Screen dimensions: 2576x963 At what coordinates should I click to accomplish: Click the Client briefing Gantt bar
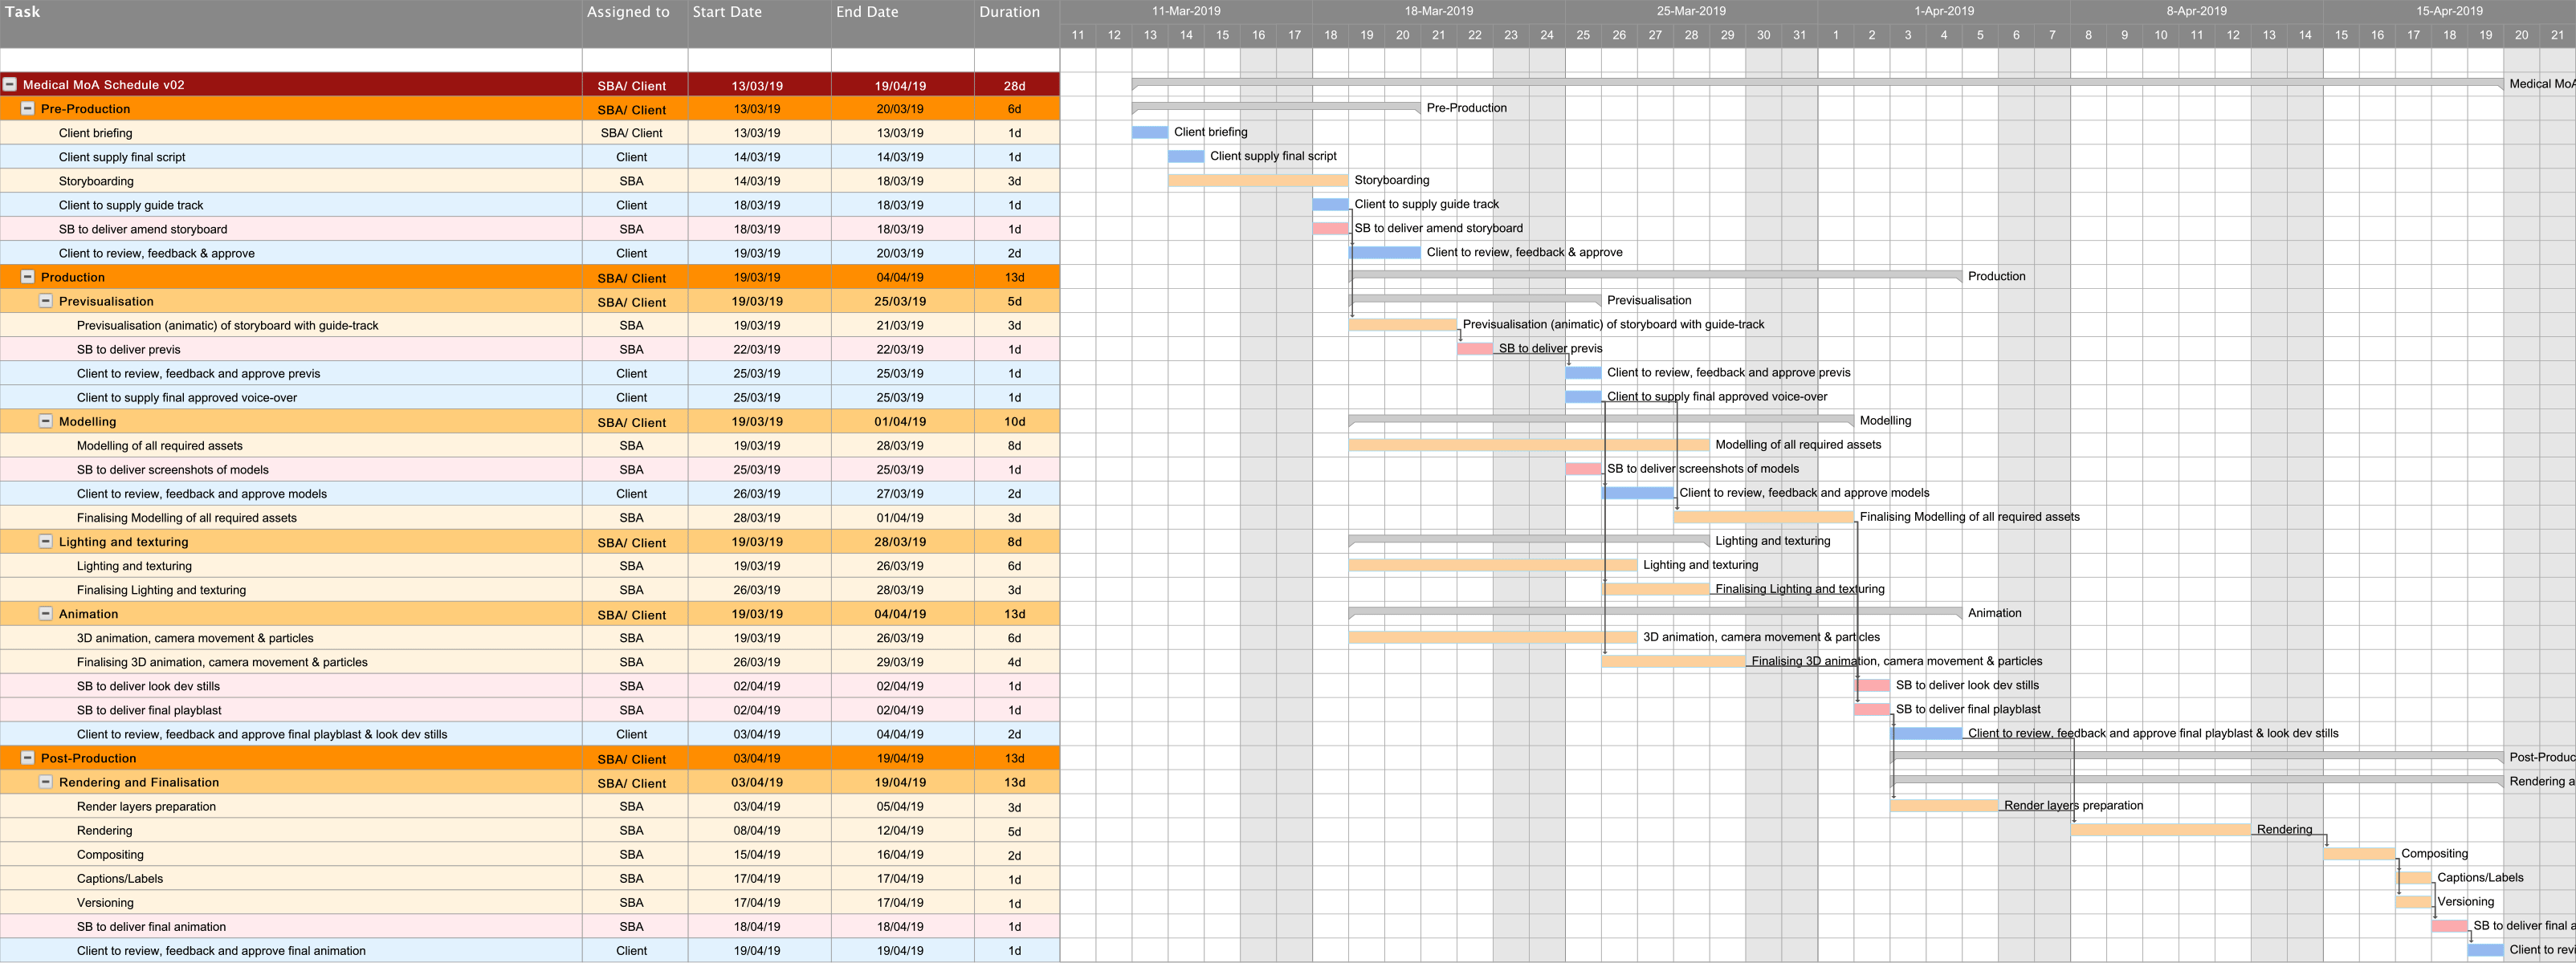(1150, 132)
